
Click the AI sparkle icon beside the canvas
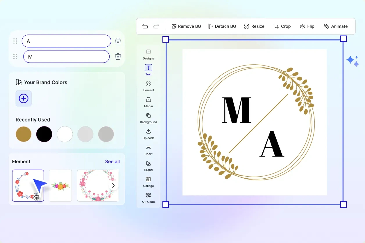point(353,61)
